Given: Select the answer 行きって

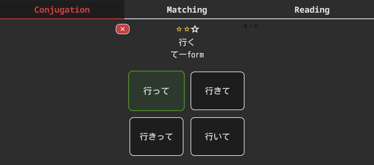Looking at the screenshot, I should 156,137.
